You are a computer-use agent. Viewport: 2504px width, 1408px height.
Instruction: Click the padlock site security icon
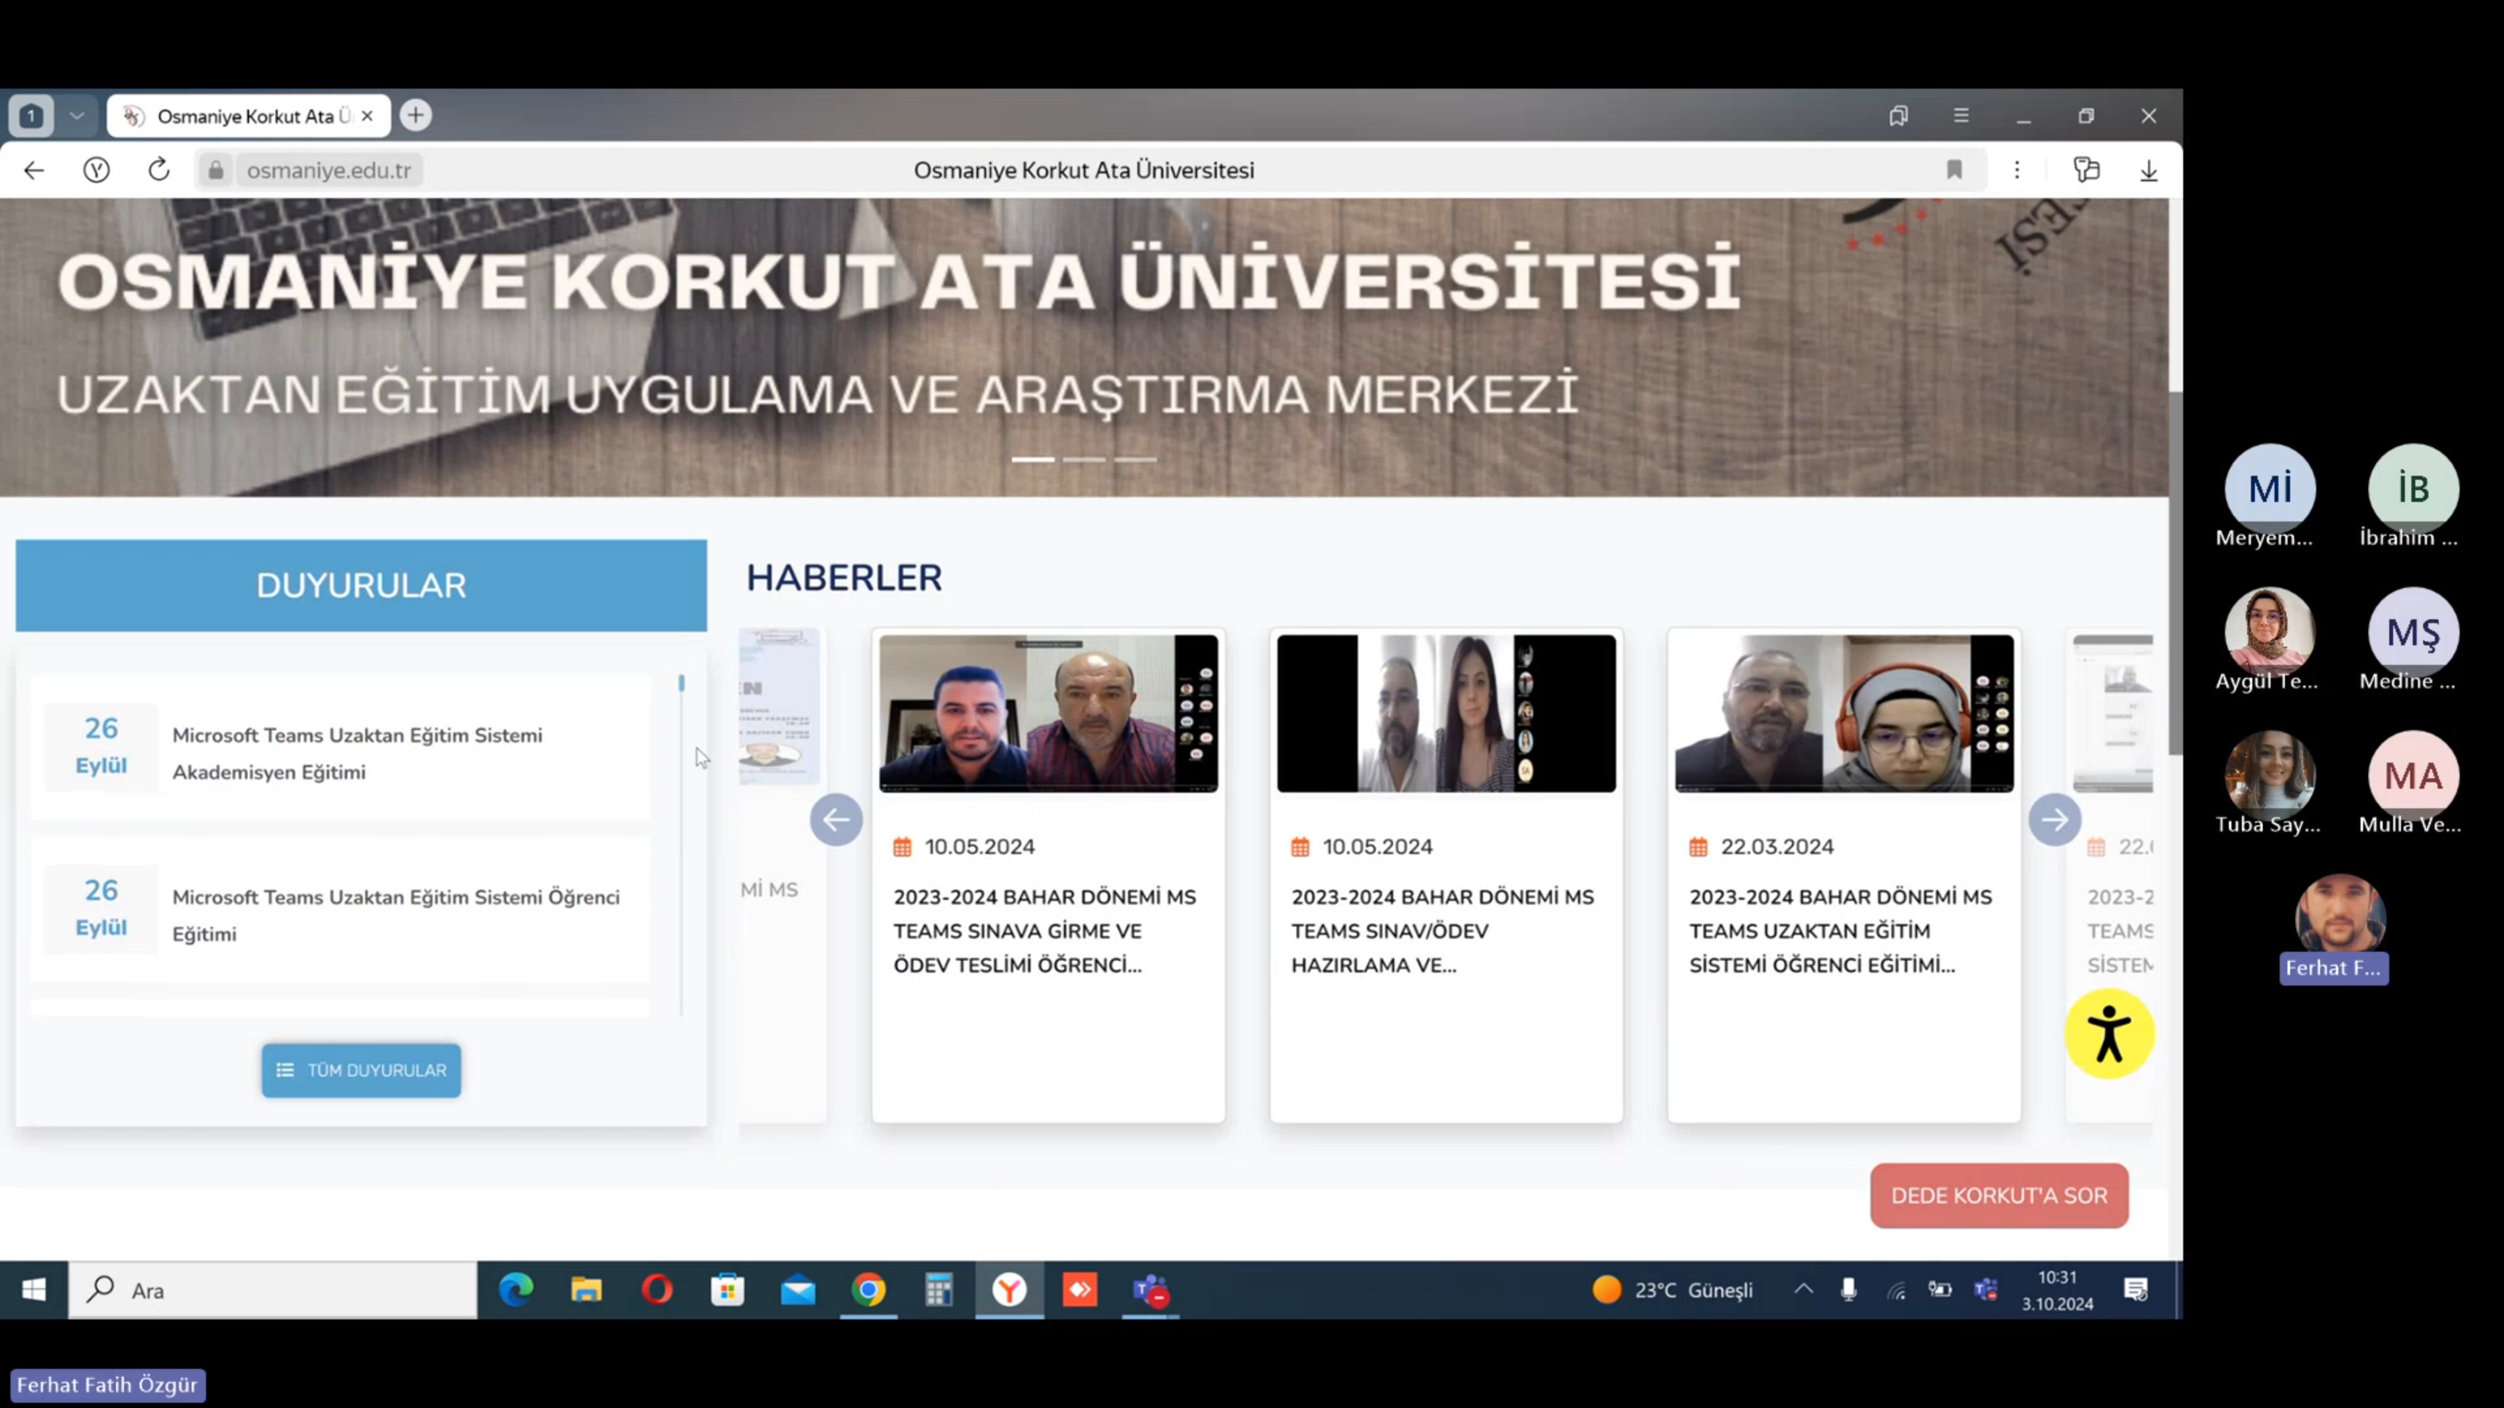click(x=216, y=170)
